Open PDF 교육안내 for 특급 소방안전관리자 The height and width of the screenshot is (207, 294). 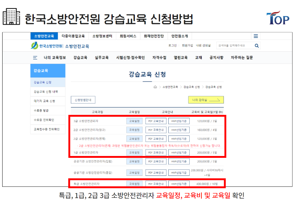[x=156, y=184]
